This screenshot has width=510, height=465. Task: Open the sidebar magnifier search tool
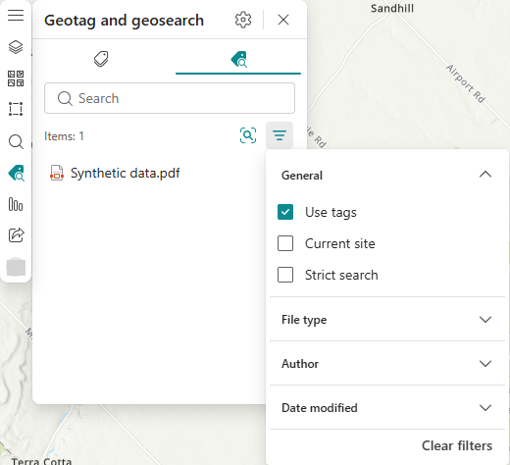(x=16, y=142)
